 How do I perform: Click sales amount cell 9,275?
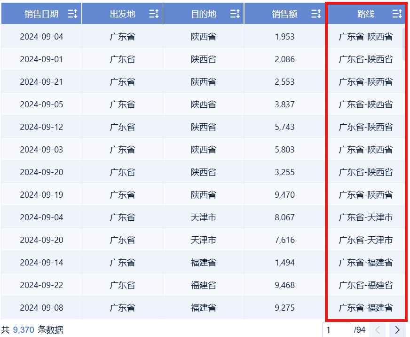pyautogui.click(x=284, y=308)
